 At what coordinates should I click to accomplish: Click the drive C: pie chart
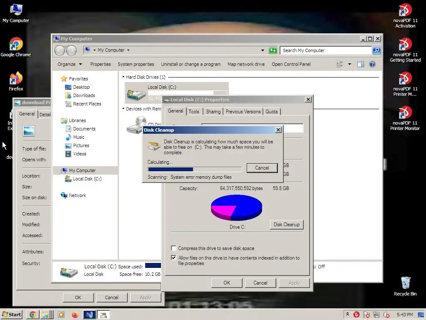point(236,207)
